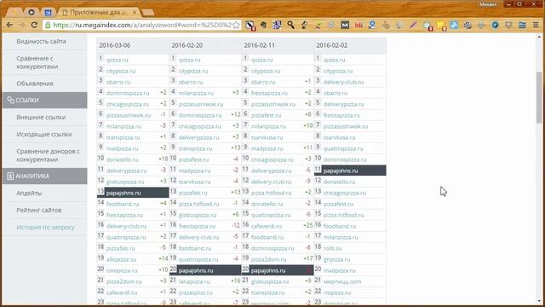Open 'Видимость сайта' in the sidebar
The height and width of the screenshot is (307, 545).
41,42
